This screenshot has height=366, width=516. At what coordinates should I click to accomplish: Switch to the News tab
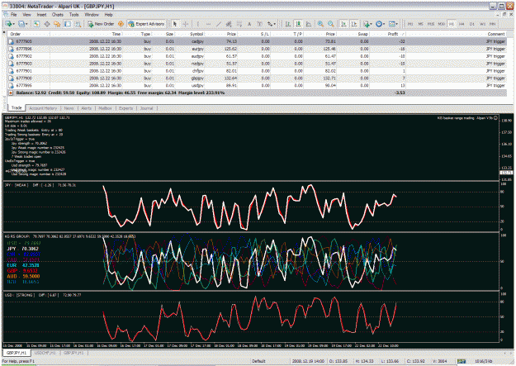coord(69,108)
